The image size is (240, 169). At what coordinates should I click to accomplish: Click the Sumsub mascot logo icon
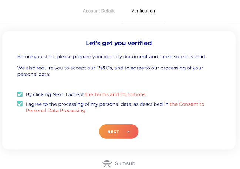(x=107, y=163)
